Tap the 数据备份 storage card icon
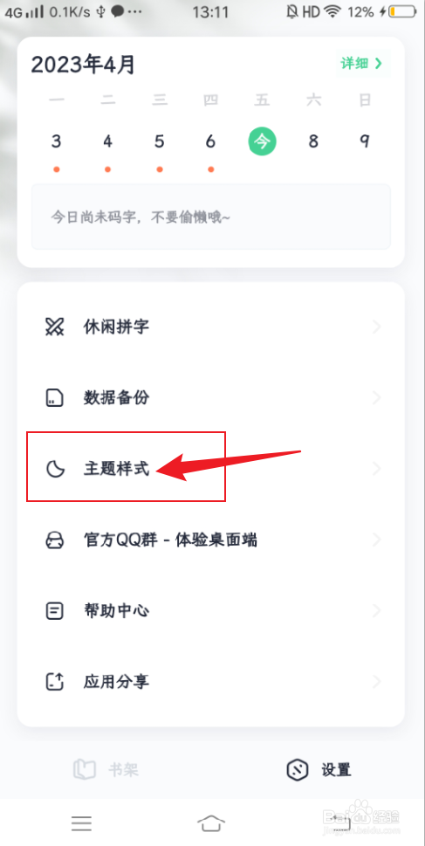This screenshot has width=425, height=846. pyautogui.click(x=54, y=398)
